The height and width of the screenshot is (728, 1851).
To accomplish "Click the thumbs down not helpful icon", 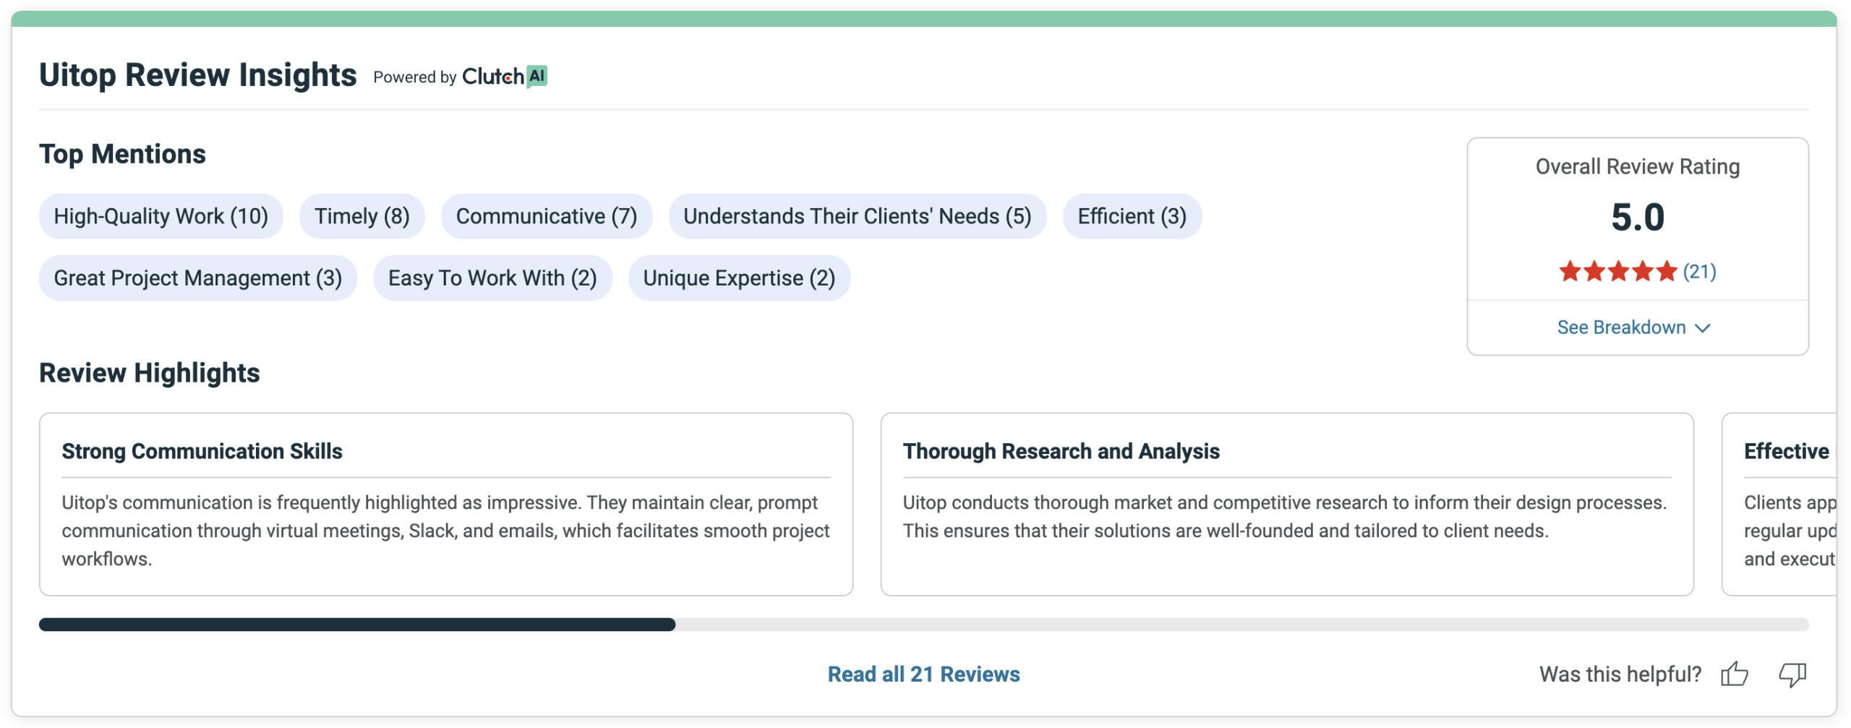I will click(1792, 675).
